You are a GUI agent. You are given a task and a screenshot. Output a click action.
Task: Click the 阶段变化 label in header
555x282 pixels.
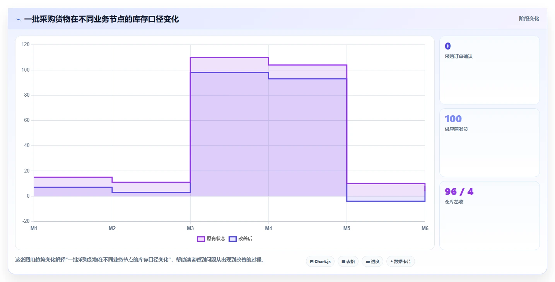tap(529, 19)
